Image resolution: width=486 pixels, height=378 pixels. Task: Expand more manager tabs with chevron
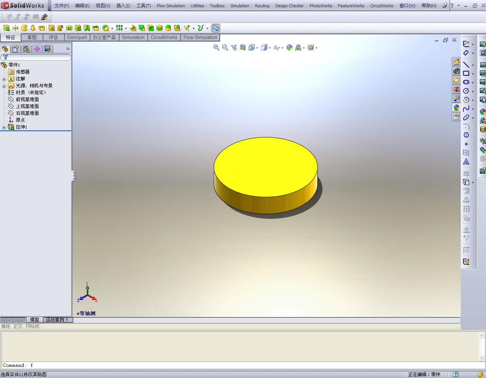(x=68, y=49)
